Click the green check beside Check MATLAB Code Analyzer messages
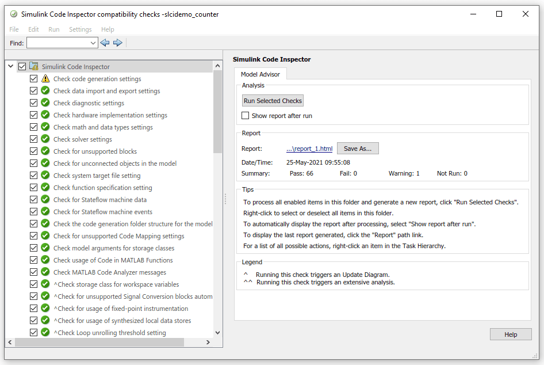The image size is (544, 365). tap(45, 272)
